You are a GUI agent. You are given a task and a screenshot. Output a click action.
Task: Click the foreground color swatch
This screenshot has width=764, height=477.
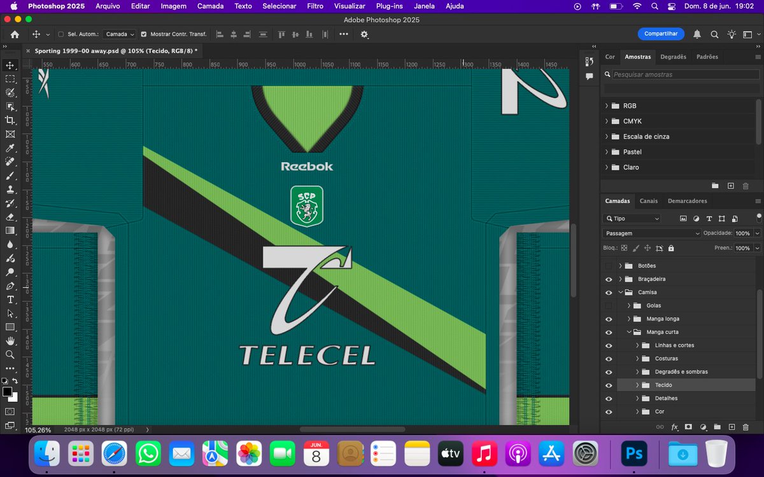7,392
